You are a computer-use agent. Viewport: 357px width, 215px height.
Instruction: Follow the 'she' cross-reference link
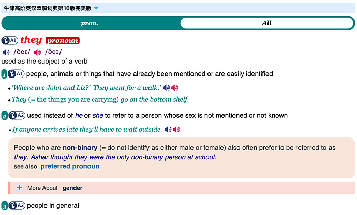[98, 116]
